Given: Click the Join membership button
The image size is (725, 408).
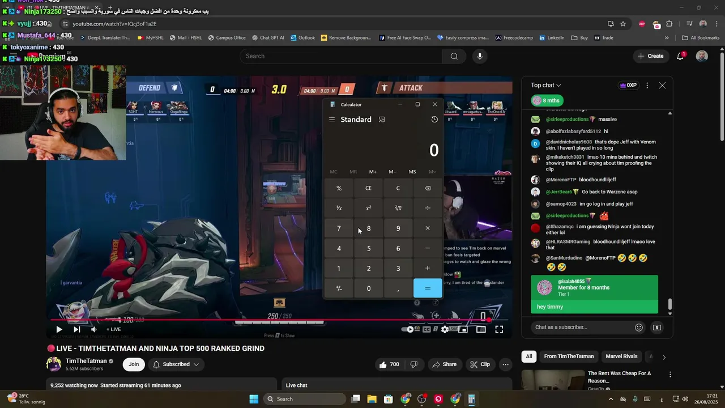Looking at the screenshot, I should [x=134, y=364].
